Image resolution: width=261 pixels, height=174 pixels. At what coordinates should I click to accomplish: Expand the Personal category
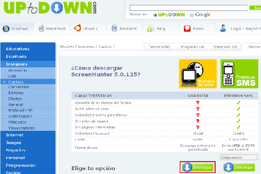(x=28, y=158)
